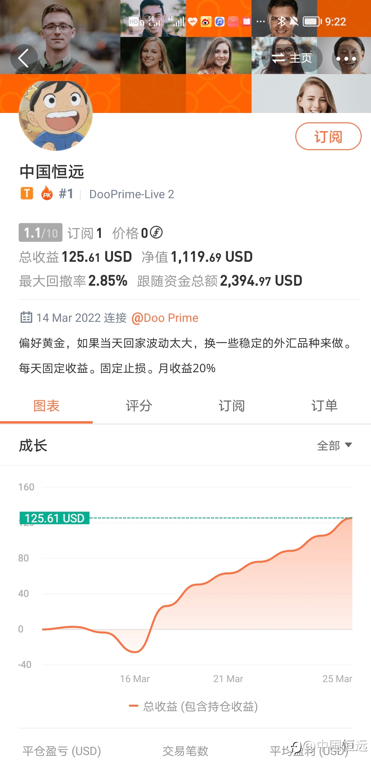
Task: Open the @Doo Prime link
Action: (165, 318)
